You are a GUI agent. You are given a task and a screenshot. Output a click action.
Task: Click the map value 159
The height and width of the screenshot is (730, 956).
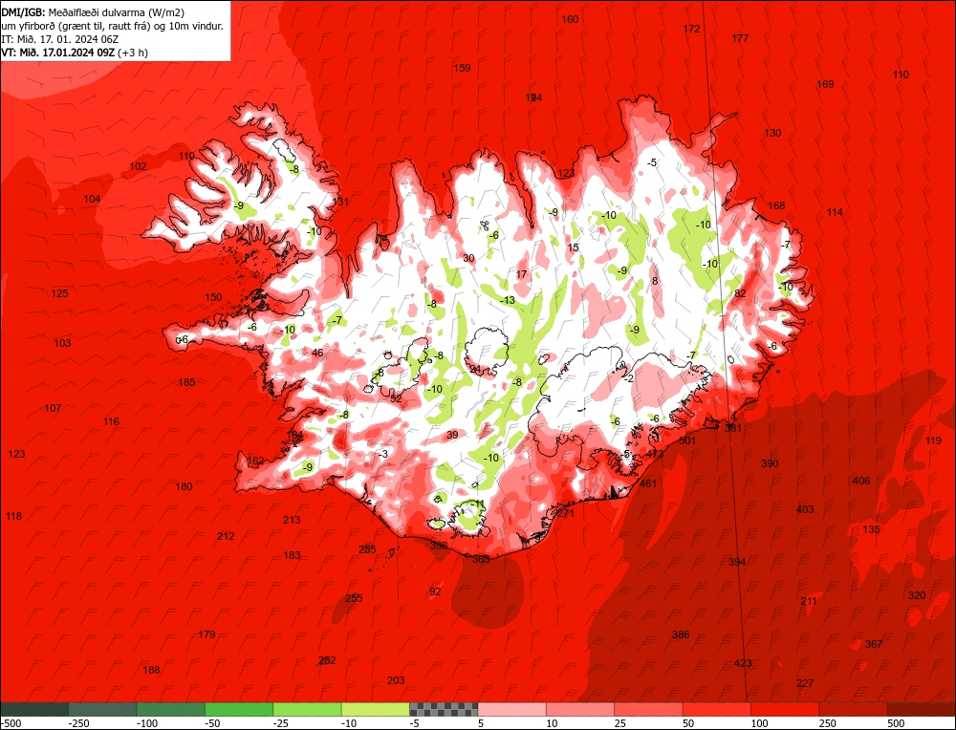462,68
